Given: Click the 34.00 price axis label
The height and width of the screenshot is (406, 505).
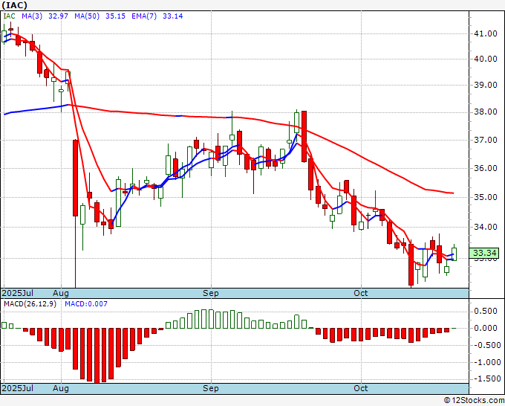Looking at the screenshot, I should click(486, 227).
